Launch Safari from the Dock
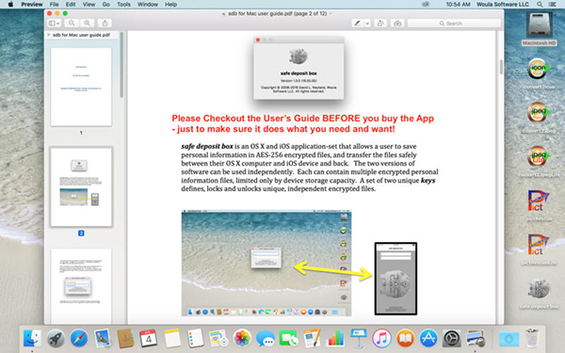This screenshot has width=565, height=353. point(78,338)
